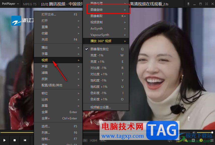
Task: Expand the 打开 submenu
Action: click(58, 21)
